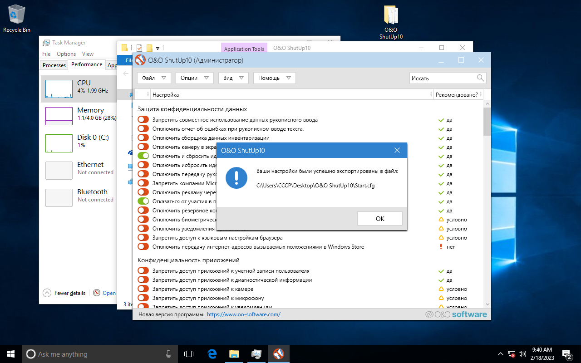Image resolution: width=581 pixels, height=363 pixels.
Task: Click the blue exclamation info icon in dialog
Action: pos(236,177)
